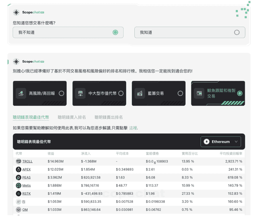Click the Ethereum logo in chain selector
Image resolution: width=262 pixels, height=216 pixels.
[206, 142]
